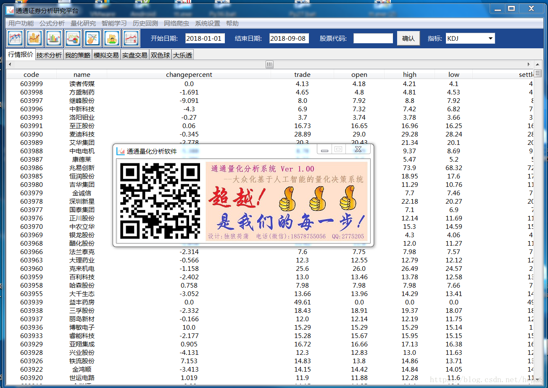Switch to the 双色球 tab
The image size is (548, 388).
[161, 55]
